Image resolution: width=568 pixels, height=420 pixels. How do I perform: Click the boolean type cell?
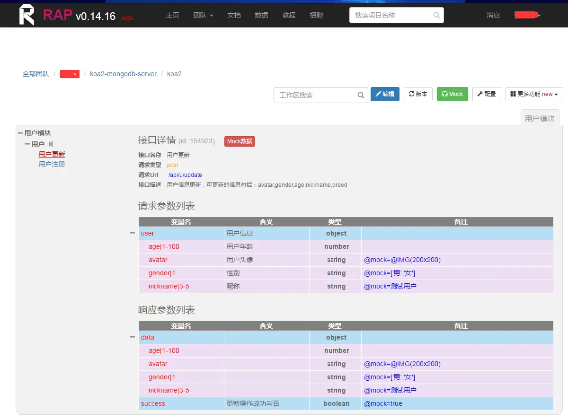[x=336, y=403]
